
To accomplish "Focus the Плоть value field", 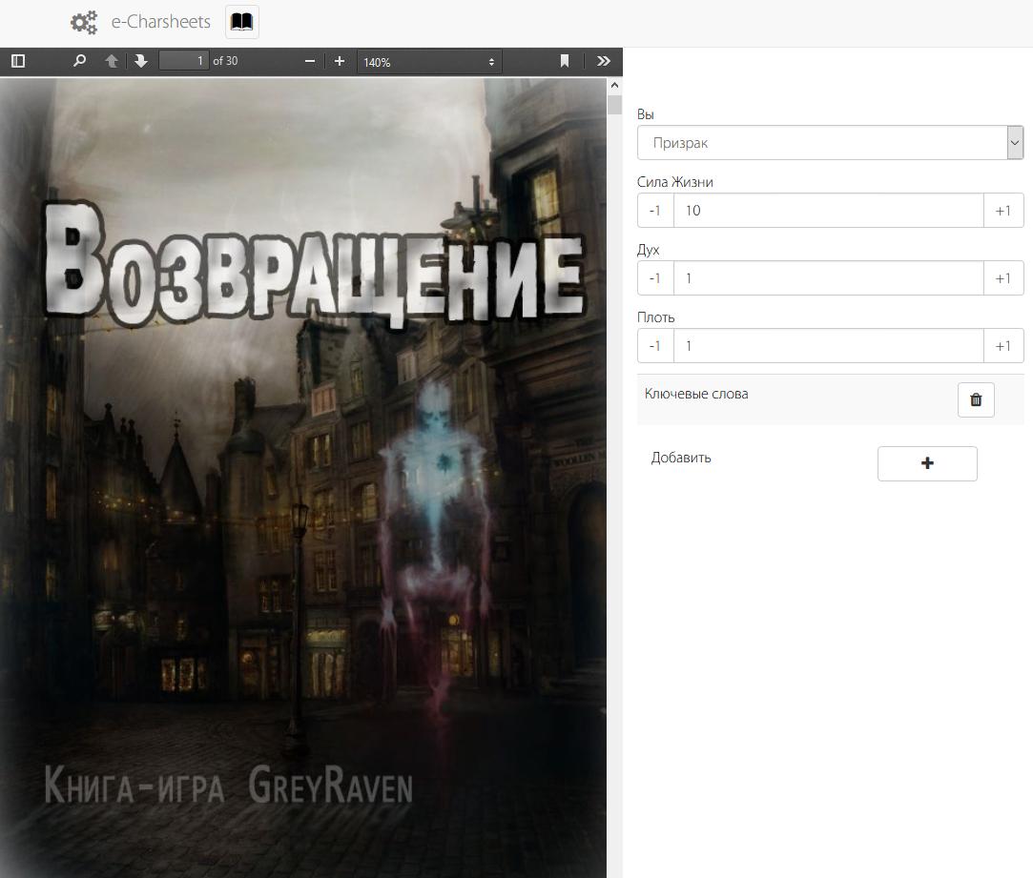I will [828, 346].
